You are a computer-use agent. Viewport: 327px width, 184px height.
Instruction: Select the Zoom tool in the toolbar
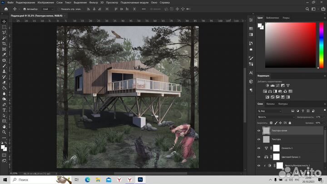[x=4, y=132]
